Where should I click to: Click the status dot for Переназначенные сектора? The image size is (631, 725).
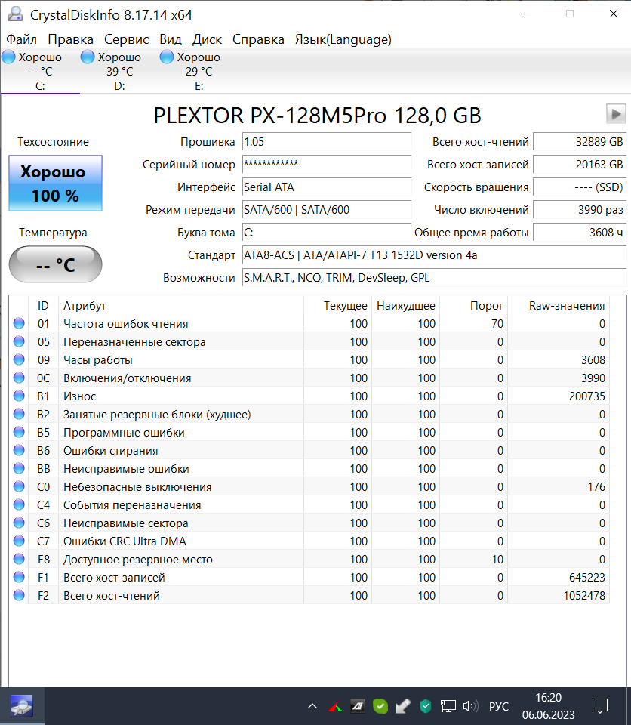tap(19, 341)
